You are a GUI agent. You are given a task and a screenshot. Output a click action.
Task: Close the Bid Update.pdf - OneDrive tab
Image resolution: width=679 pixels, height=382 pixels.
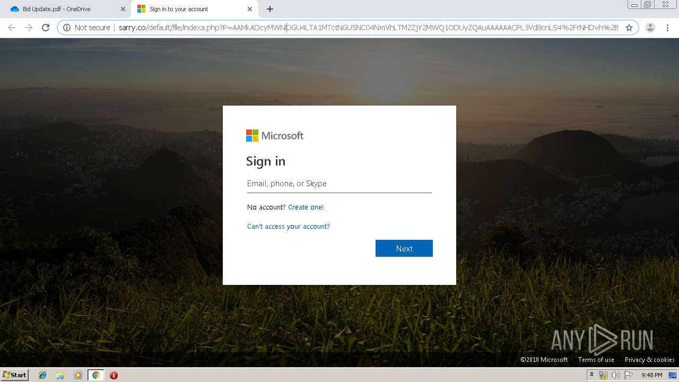click(123, 9)
